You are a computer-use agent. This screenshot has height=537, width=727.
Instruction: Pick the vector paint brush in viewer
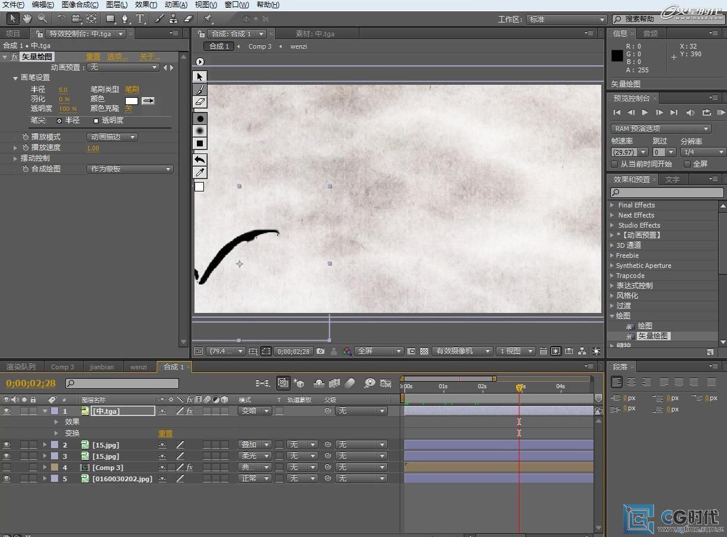200,89
